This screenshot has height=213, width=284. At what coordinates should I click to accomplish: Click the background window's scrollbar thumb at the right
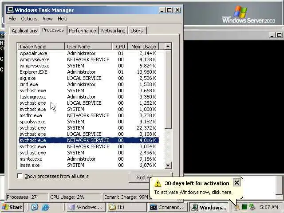tap(279, 185)
